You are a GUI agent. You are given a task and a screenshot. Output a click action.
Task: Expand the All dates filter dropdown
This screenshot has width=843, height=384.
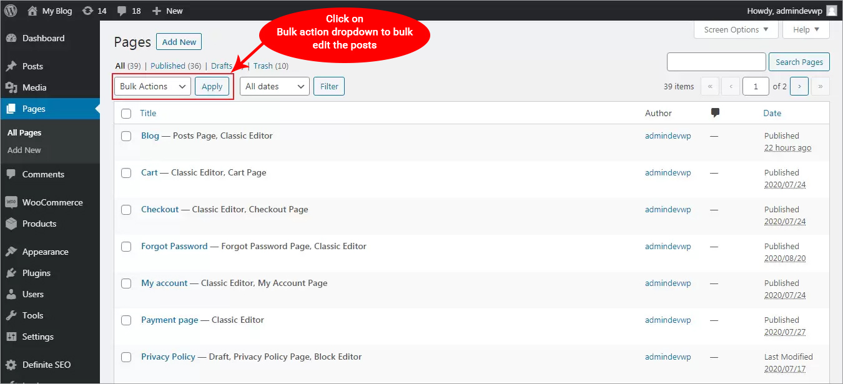275,86
